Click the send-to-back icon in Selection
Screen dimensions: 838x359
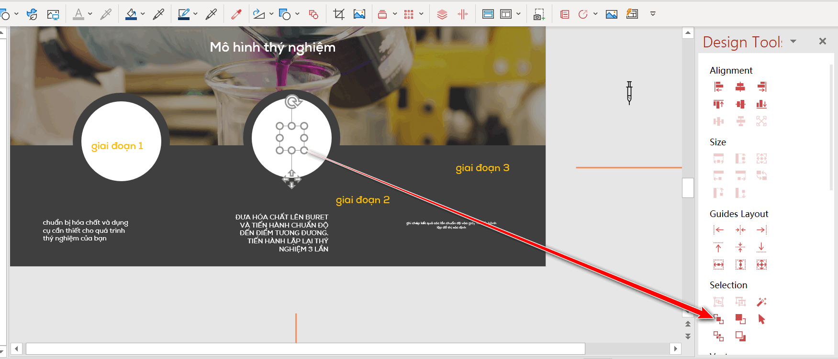[x=740, y=336]
